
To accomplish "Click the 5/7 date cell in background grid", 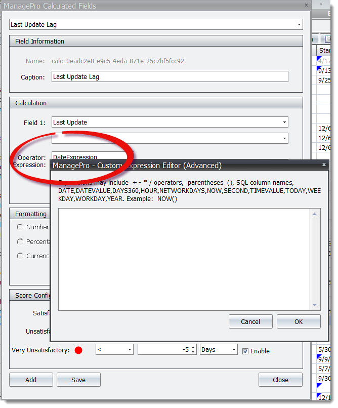I will click(x=324, y=369).
